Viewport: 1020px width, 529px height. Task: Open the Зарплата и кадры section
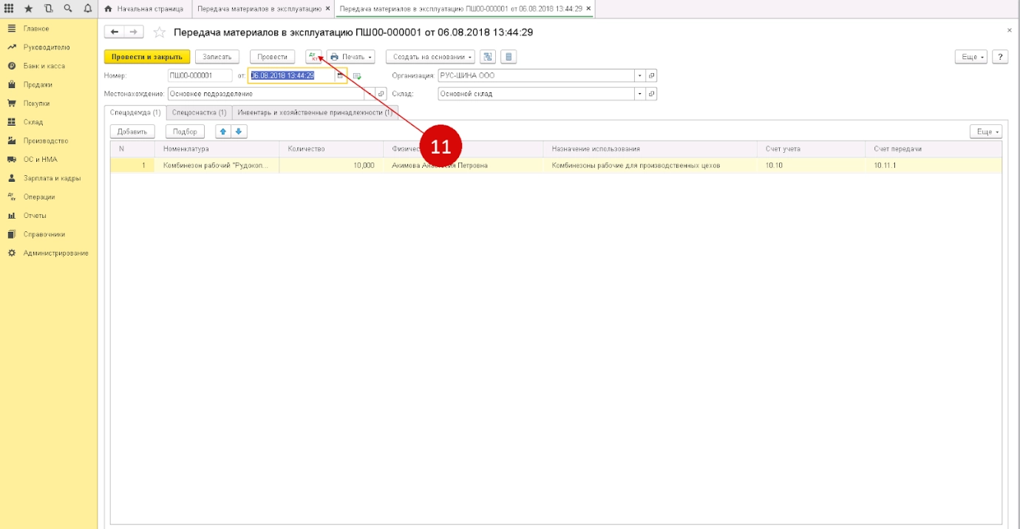pos(52,178)
